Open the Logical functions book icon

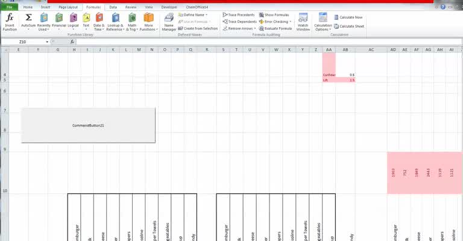tap(73, 17)
